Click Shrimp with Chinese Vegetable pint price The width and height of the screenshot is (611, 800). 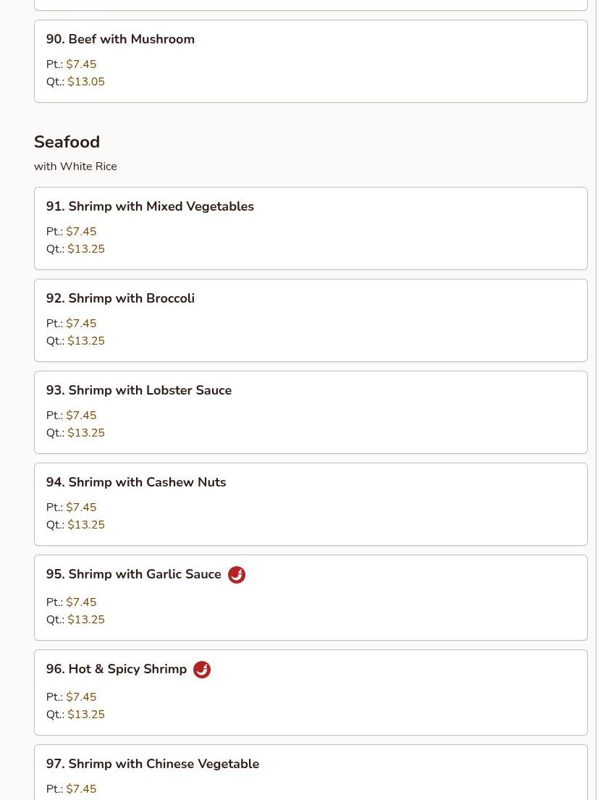pos(81,789)
